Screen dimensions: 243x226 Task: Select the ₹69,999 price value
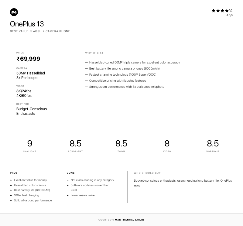tap(28, 59)
